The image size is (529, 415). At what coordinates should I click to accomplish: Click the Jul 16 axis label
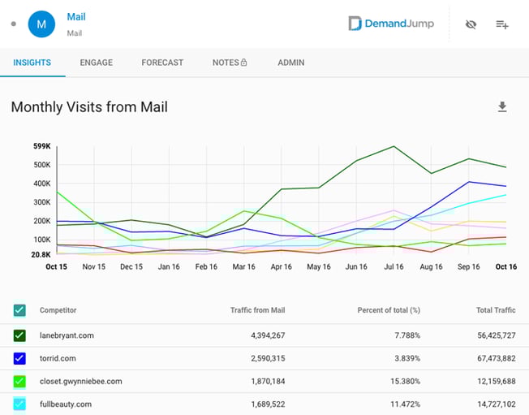394,266
